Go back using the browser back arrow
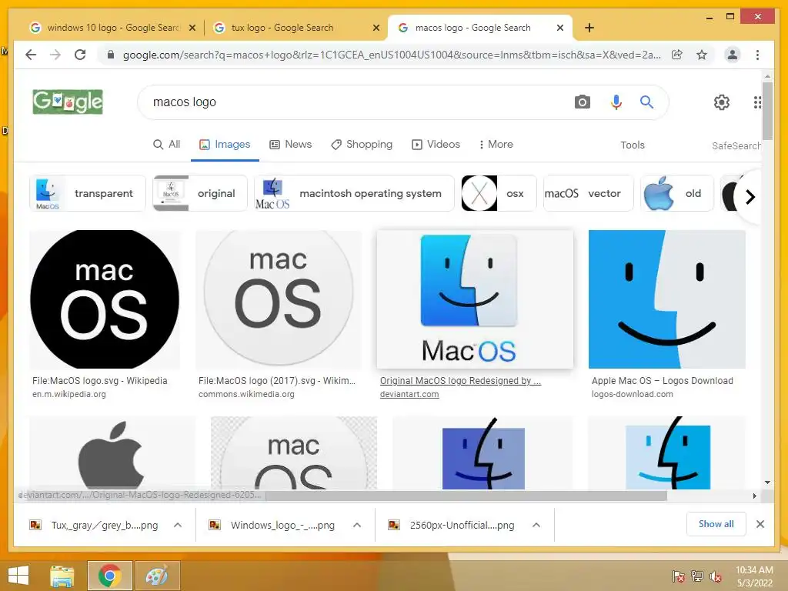The width and height of the screenshot is (788, 591). pos(31,55)
